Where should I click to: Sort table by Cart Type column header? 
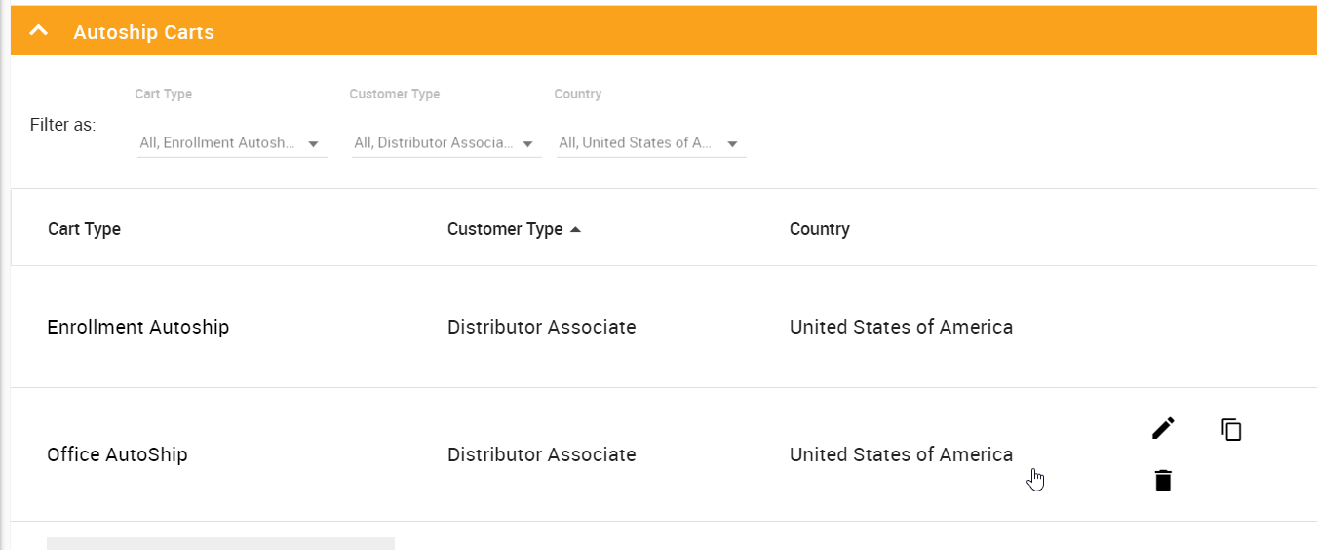(x=84, y=229)
